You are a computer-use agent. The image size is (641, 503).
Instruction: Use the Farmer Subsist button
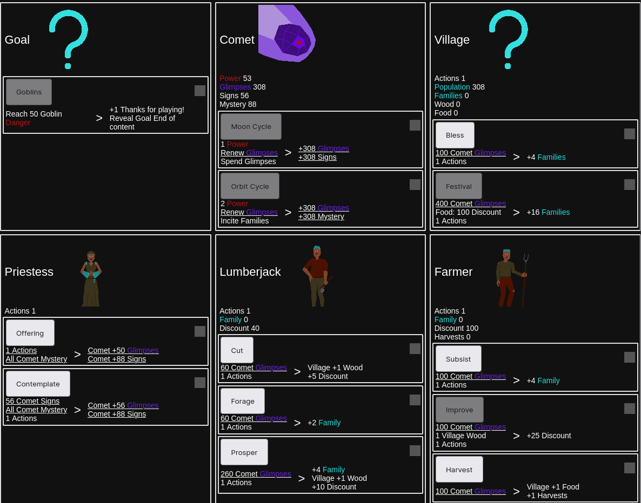point(459,359)
